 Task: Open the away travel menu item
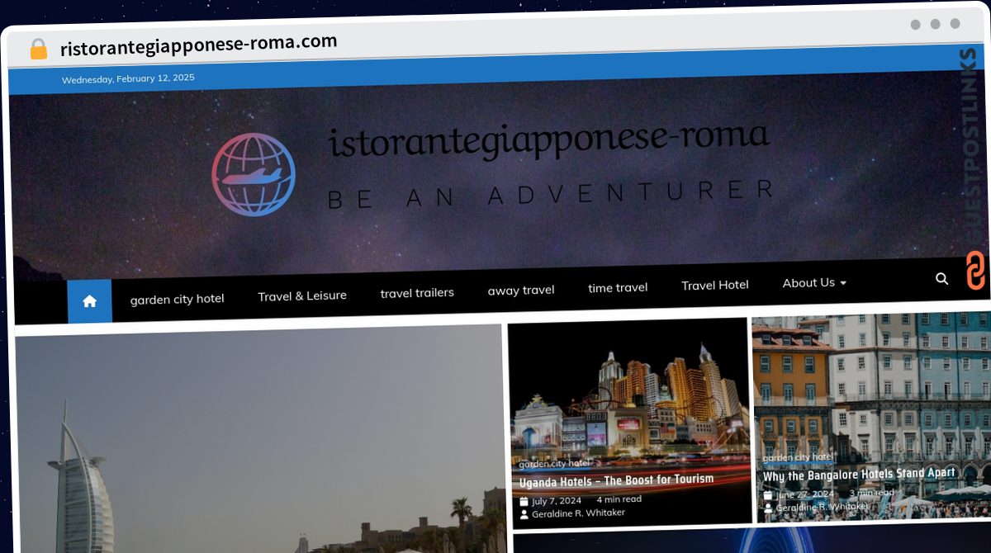(521, 290)
